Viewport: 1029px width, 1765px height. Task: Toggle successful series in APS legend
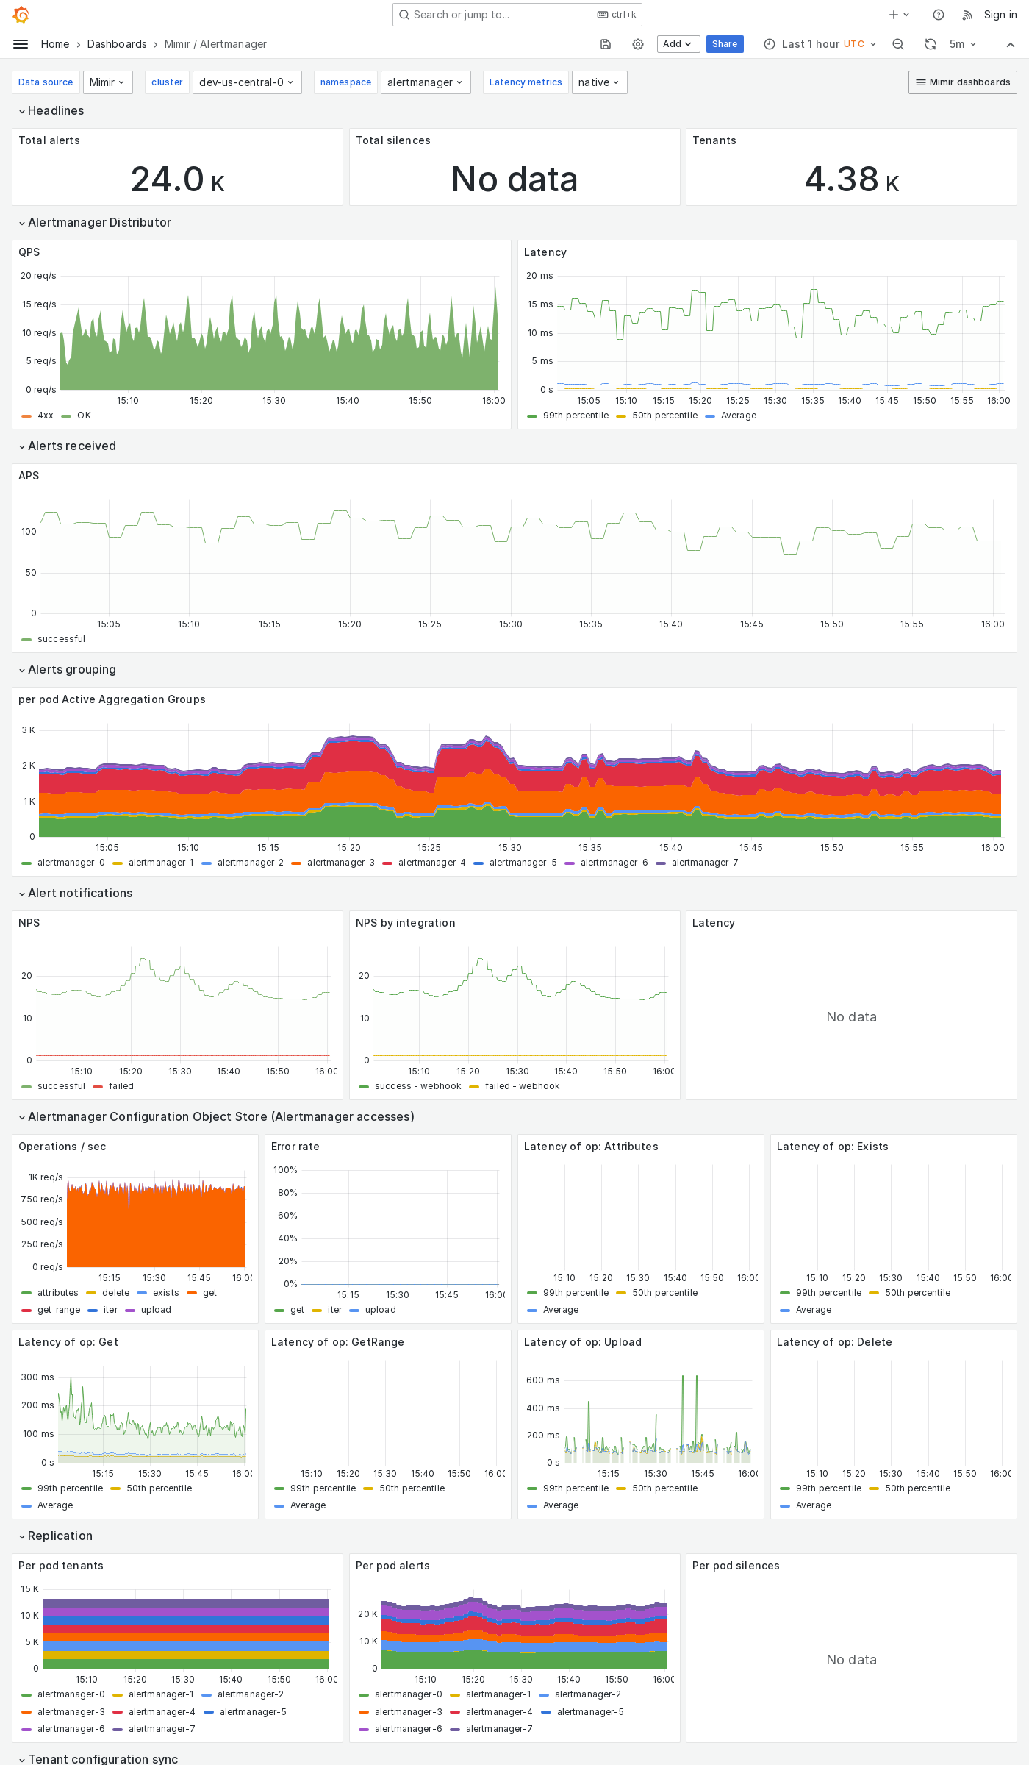pos(61,639)
